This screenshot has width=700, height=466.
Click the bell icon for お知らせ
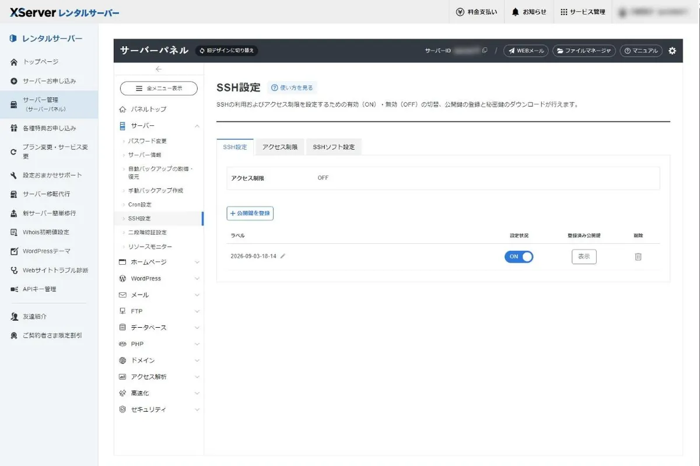pos(515,12)
